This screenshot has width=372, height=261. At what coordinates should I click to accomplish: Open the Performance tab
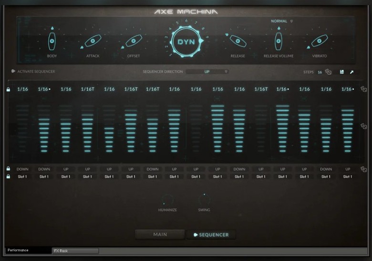click(28, 250)
